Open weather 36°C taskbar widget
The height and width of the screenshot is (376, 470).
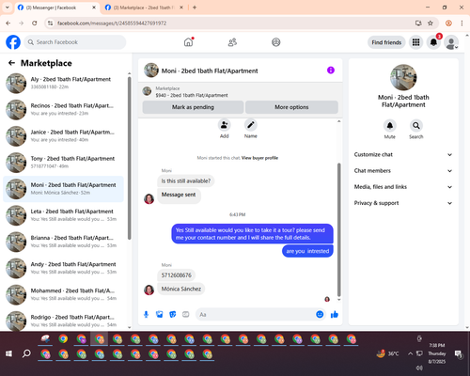click(x=388, y=353)
